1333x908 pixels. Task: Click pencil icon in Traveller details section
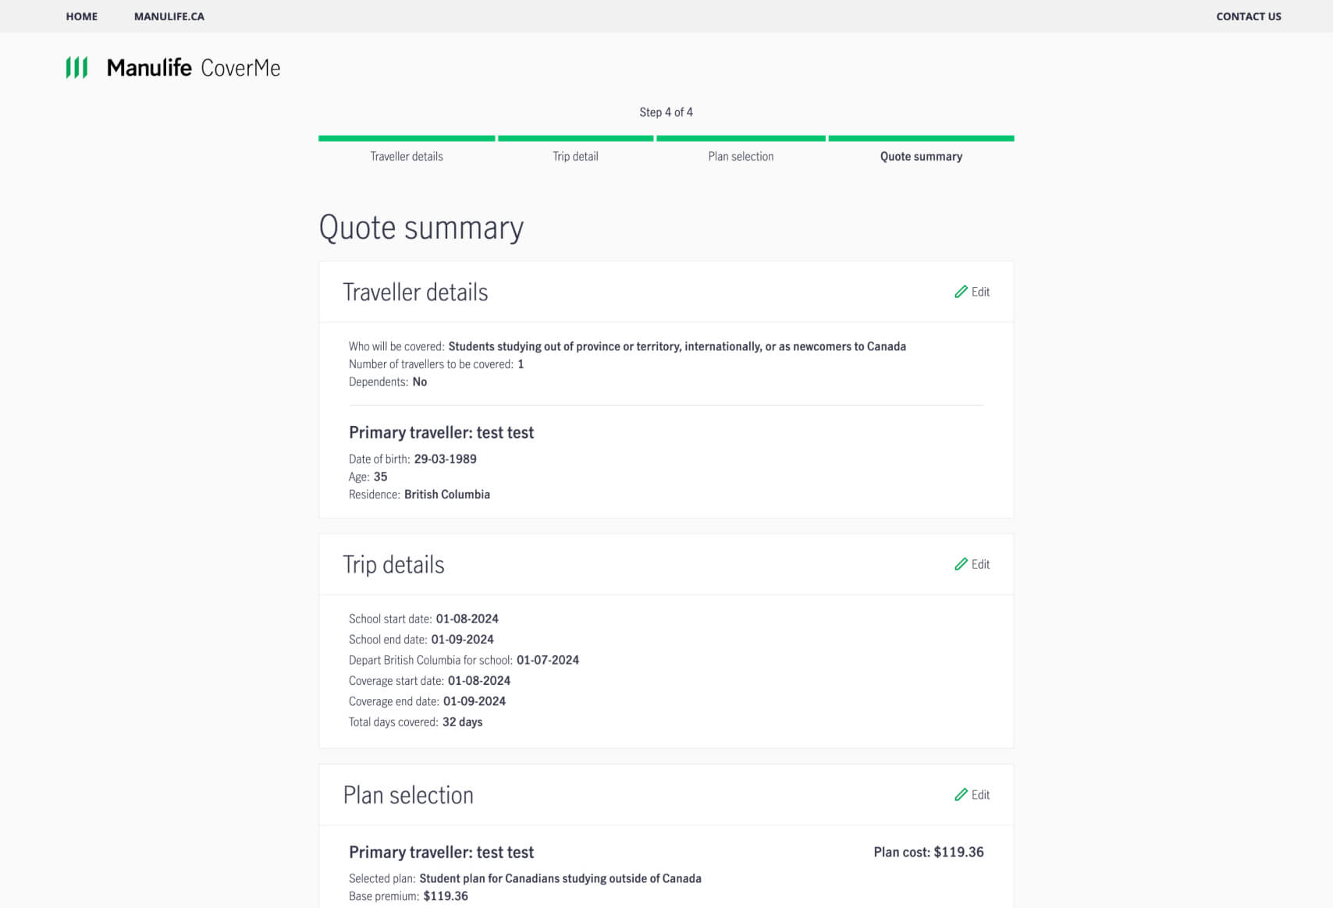click(x=961, y=292)
